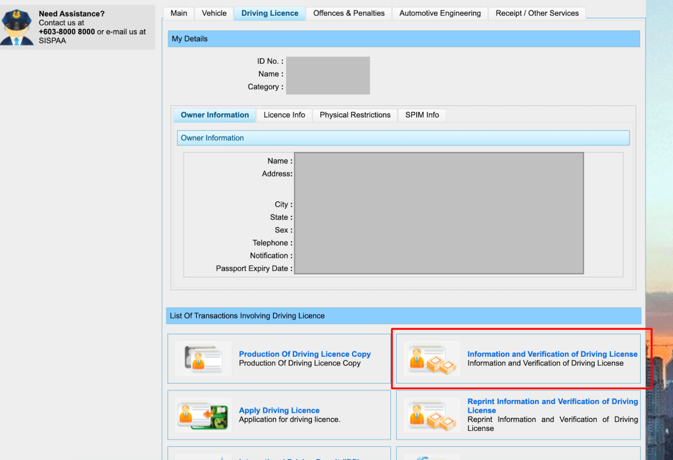
Task: Click the My Details section header
Action: [403, 39]
